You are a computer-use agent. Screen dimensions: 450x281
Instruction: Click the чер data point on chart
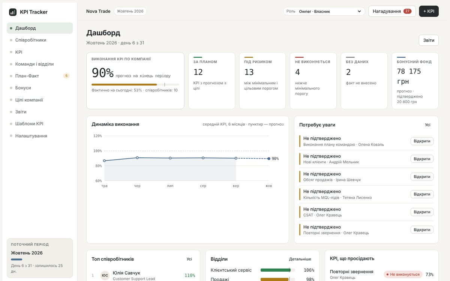(137, 158)
